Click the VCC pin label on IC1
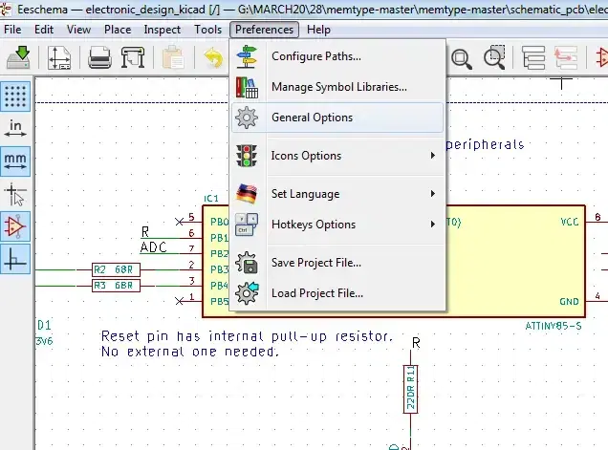608x450 pixels. 570,222
